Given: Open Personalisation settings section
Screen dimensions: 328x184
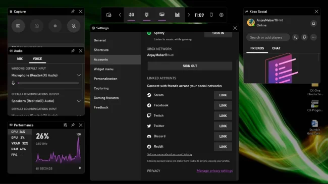Looking at the screenshot, I should (x=115, y=79).
